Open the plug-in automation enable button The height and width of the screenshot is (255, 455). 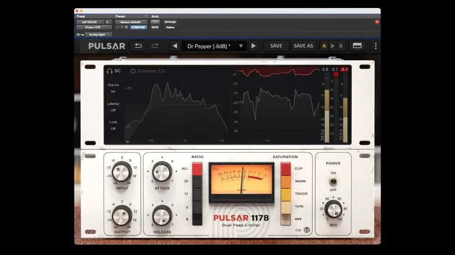coord(155,22)
